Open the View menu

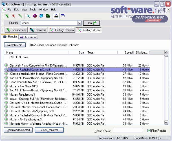[x=24, y=10]
